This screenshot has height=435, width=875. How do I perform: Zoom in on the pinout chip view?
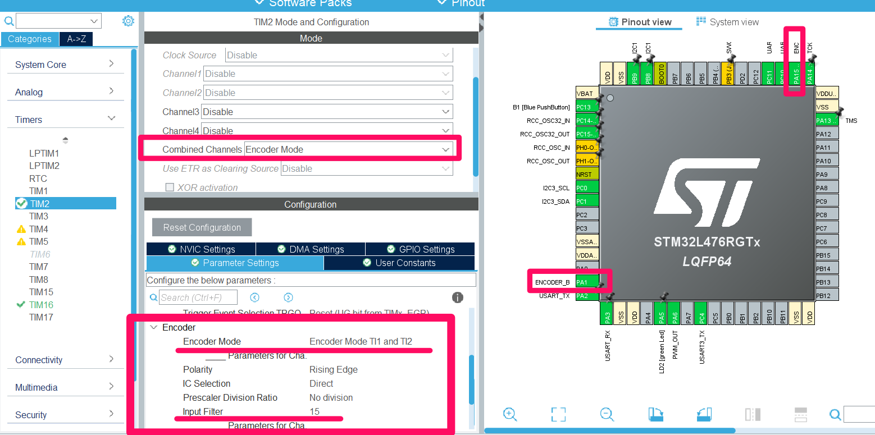click(510, 414)
